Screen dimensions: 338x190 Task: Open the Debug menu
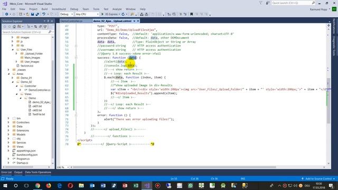click(74, 9)
